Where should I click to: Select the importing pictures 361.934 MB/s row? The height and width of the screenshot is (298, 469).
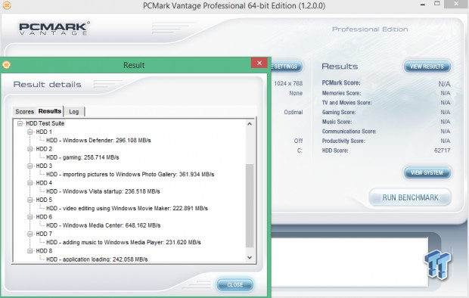[x=130, y=175]
